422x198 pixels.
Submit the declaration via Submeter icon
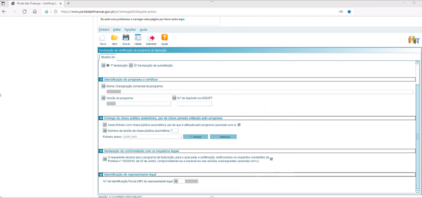click(151, 38)
